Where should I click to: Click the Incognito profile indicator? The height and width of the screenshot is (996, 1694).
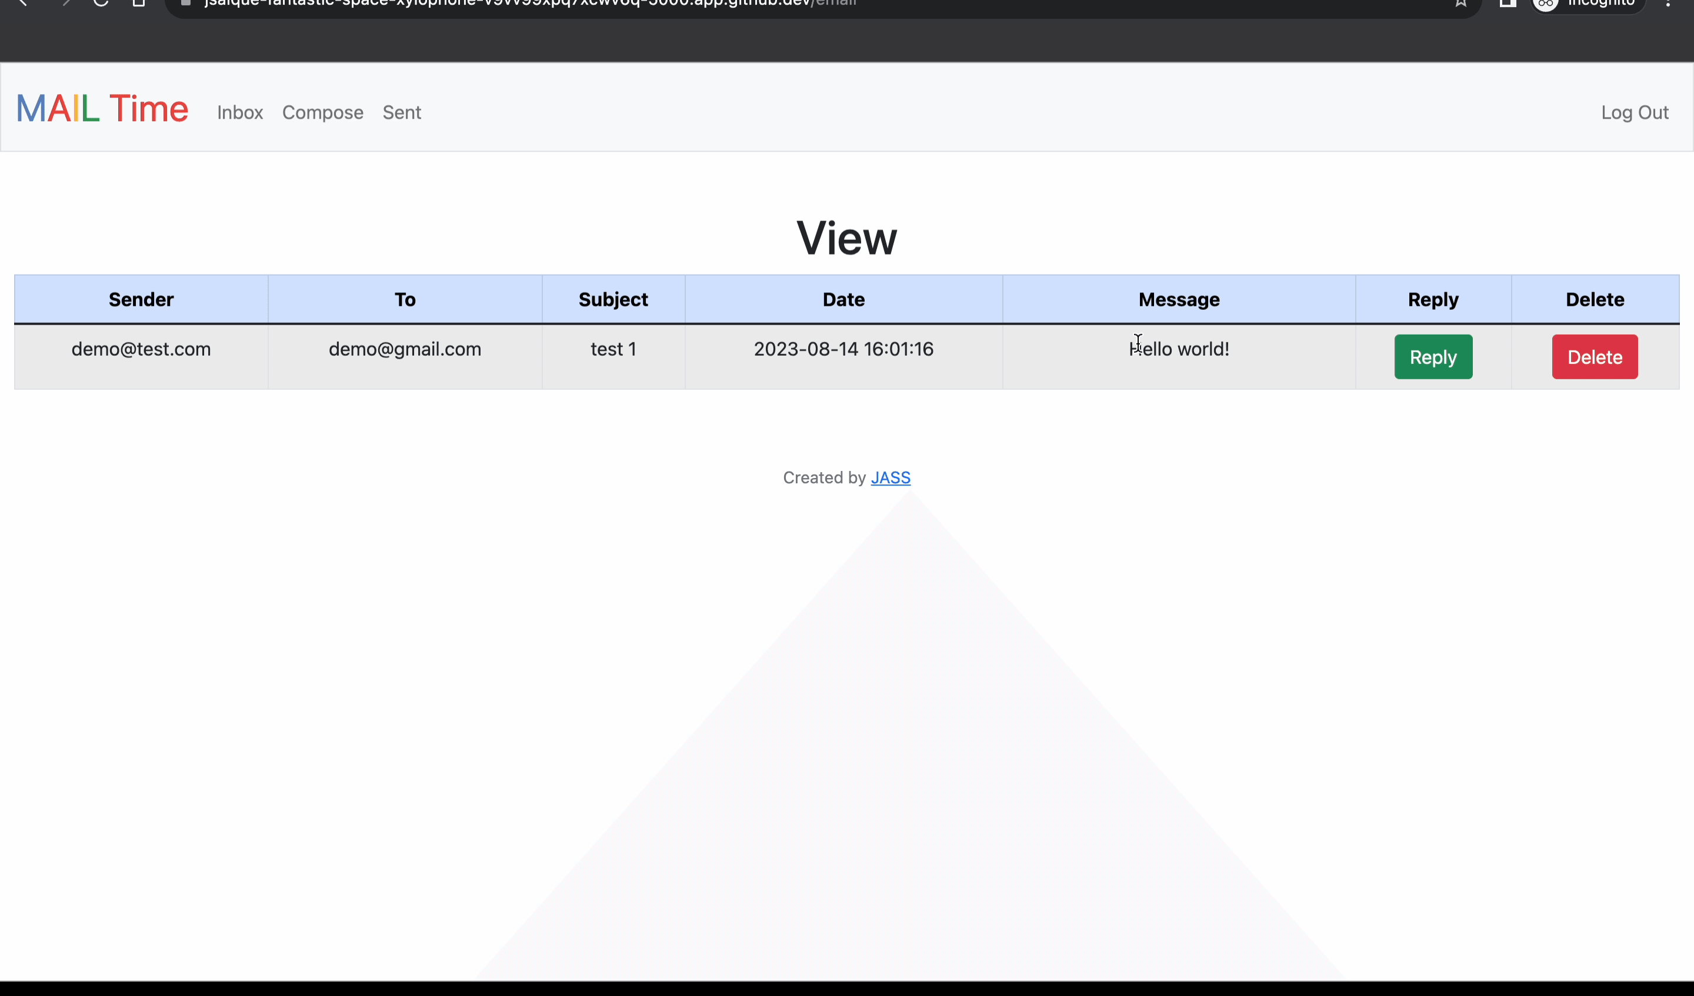[1588, 4]
